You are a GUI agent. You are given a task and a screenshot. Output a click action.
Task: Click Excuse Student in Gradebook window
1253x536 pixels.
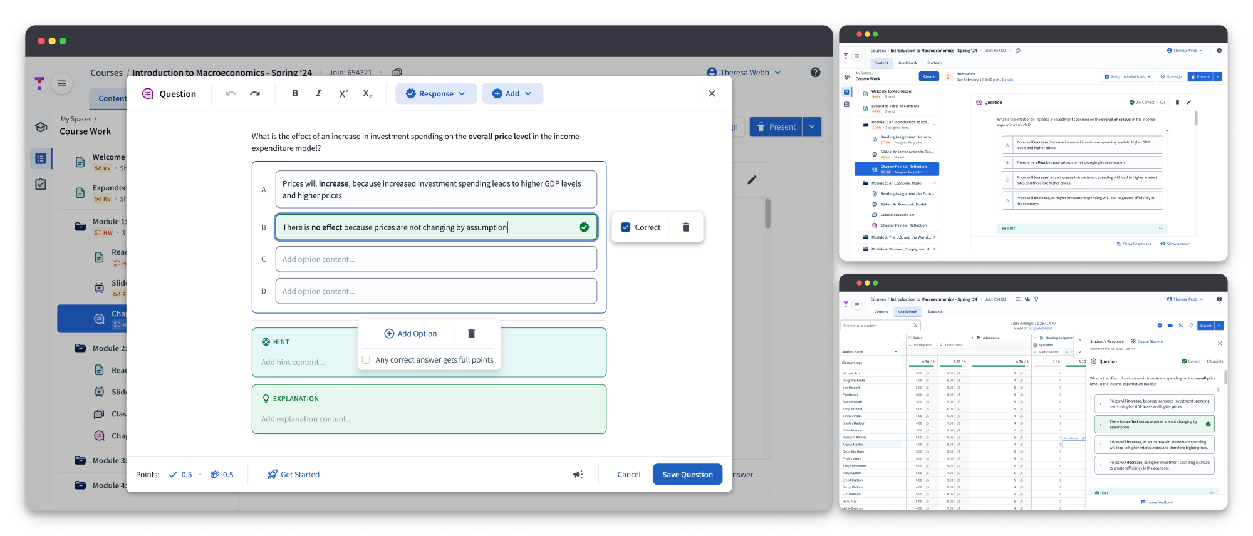click(x=1147, y=341)
